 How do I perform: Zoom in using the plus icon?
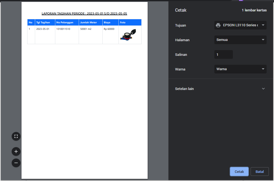click(16, 151)
